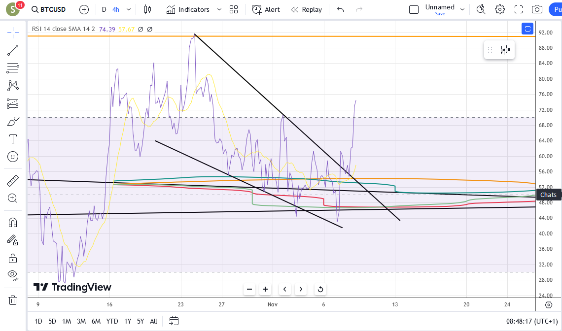Zoom in chart with plus button
Screen dimensions: 562x331
265,289
